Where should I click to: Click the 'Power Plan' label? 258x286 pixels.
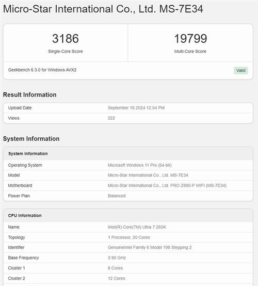(x=19, y=196)
